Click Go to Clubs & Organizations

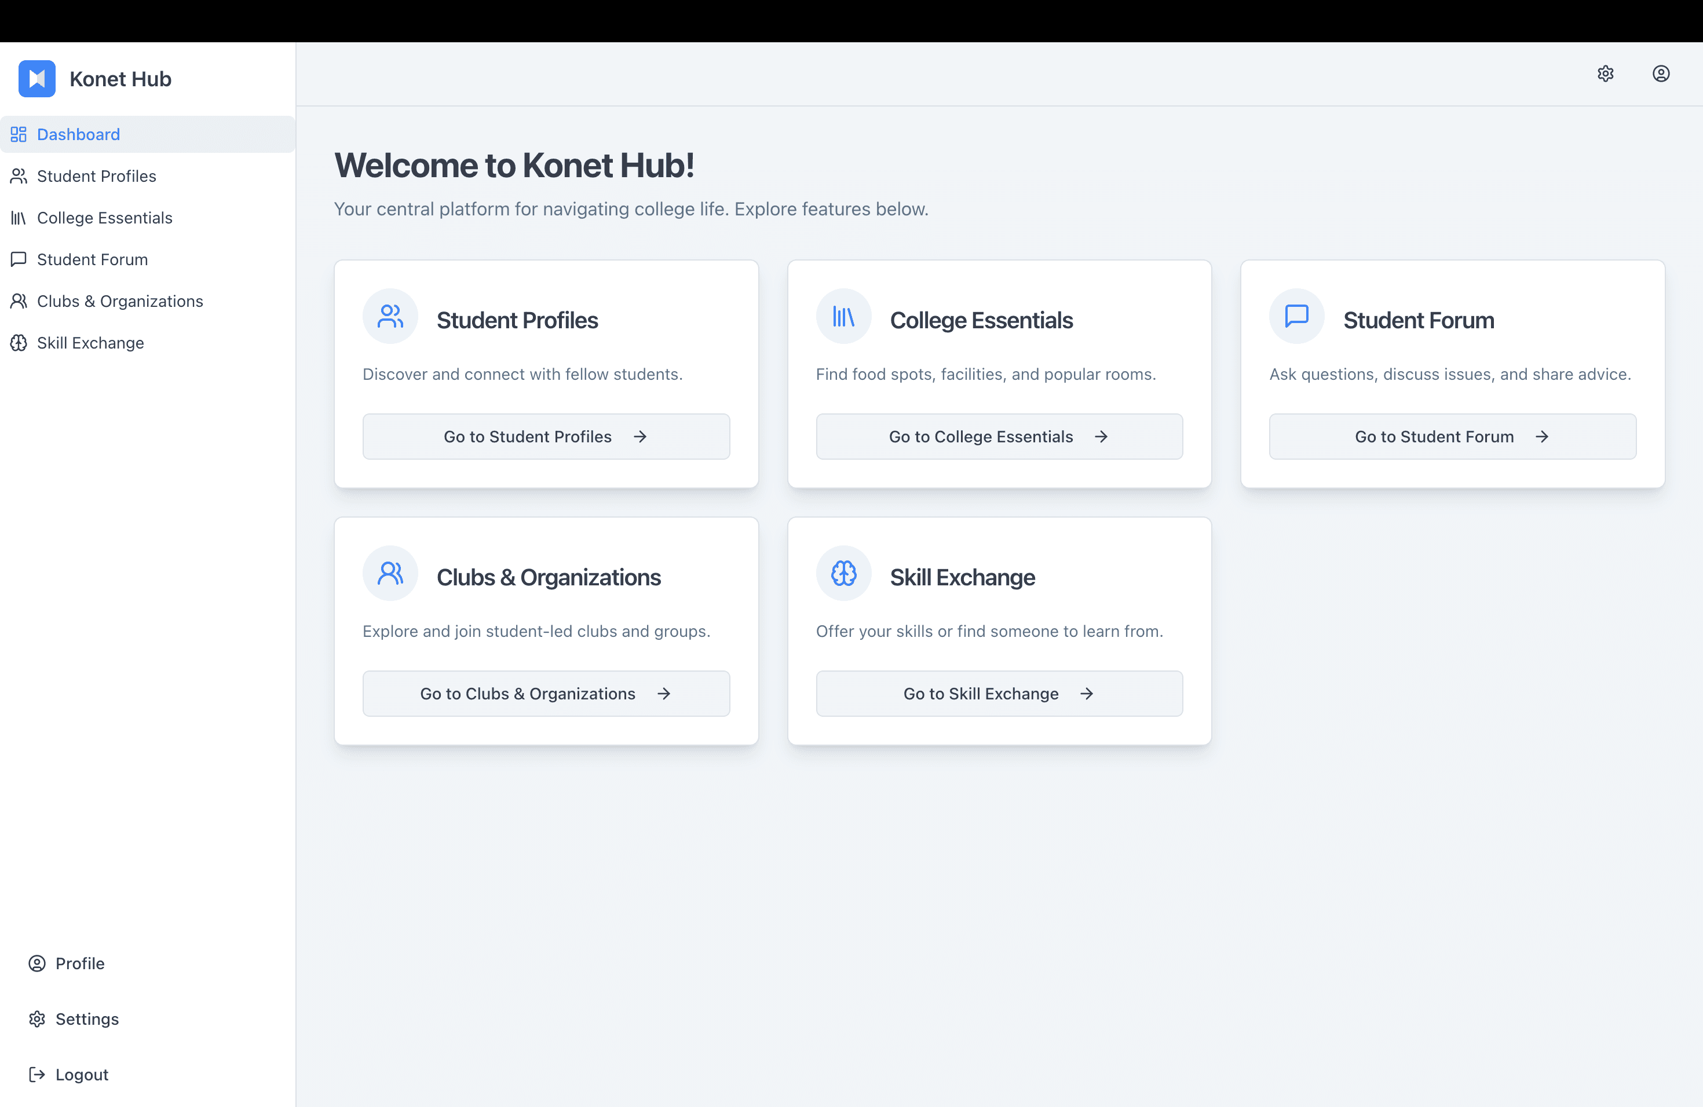tap(545, 693)
